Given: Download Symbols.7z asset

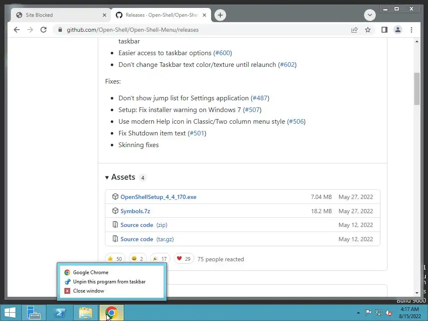Looking at the screenshot, I should 135,211.
